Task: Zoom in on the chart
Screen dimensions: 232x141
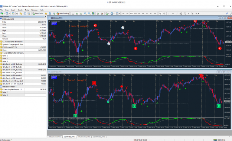Action: click(85, 13)
